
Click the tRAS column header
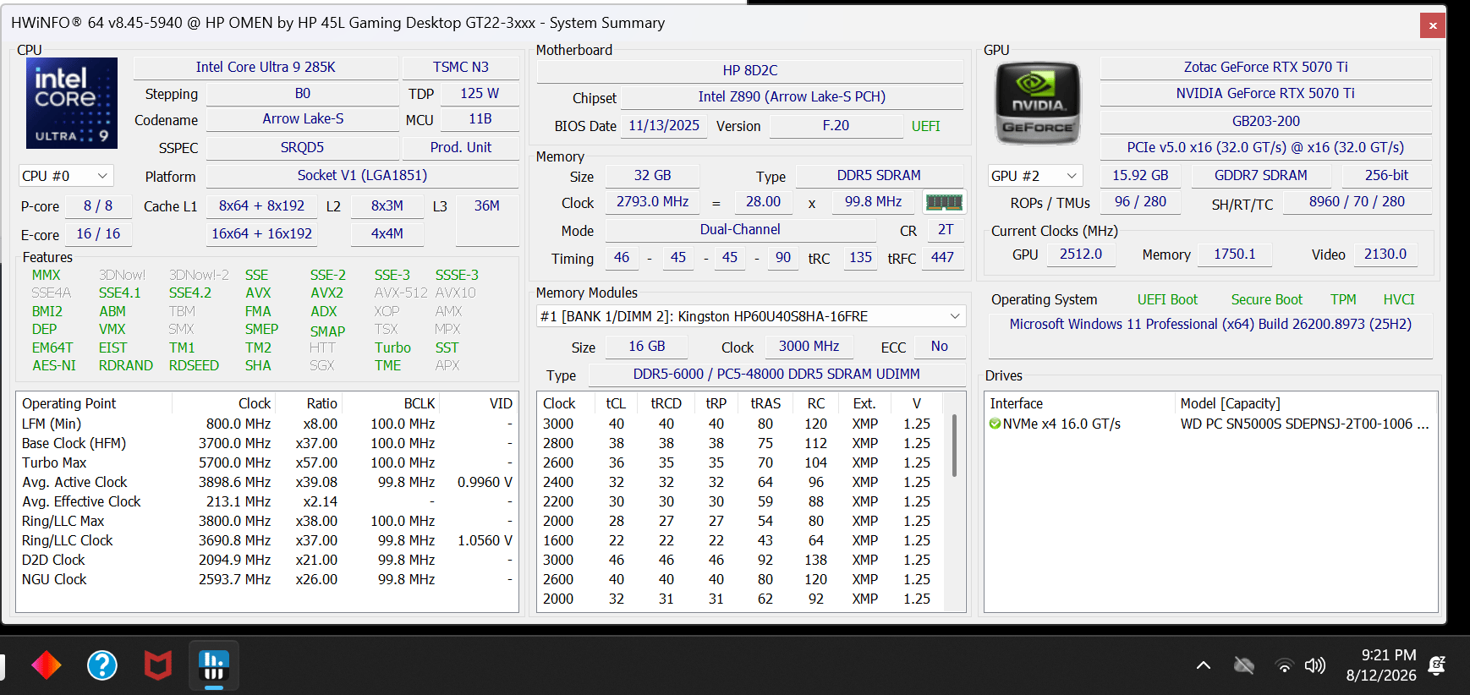765,403
